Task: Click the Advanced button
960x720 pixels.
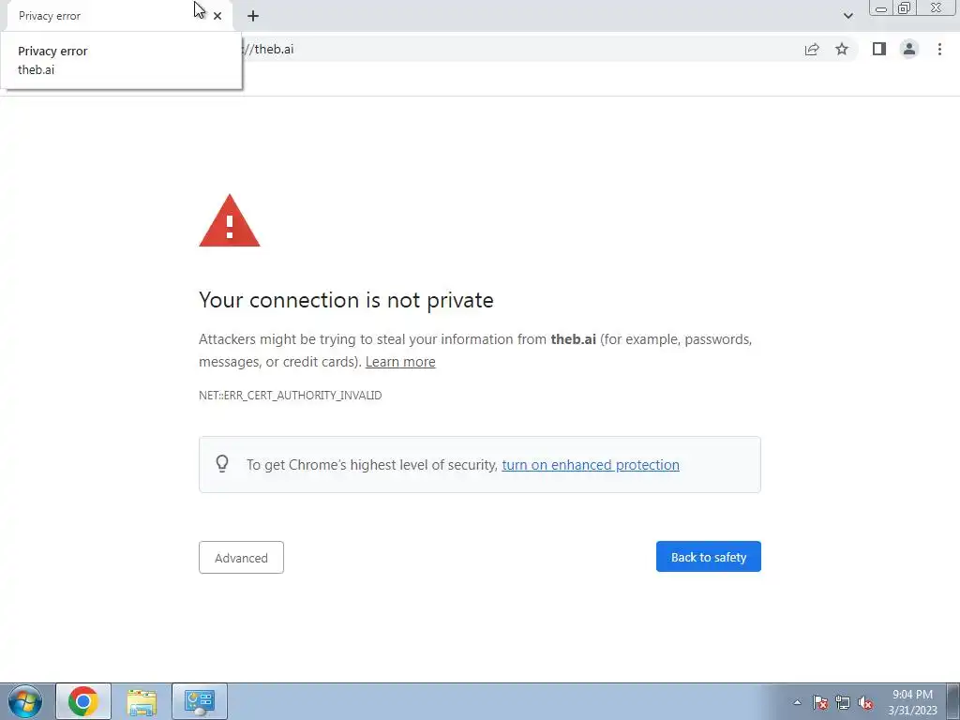Action: click(241, 557)
